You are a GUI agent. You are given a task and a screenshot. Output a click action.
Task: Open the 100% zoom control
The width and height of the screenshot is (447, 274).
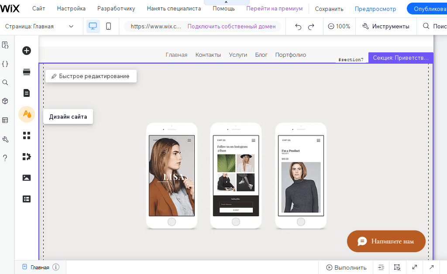tap(339, 26)
